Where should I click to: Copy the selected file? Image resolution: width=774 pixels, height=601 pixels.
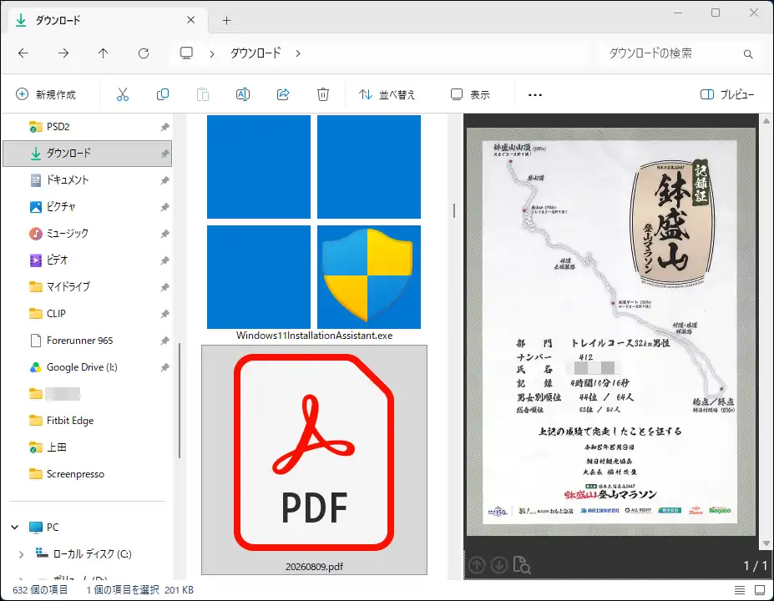click(x=163, y=94)
